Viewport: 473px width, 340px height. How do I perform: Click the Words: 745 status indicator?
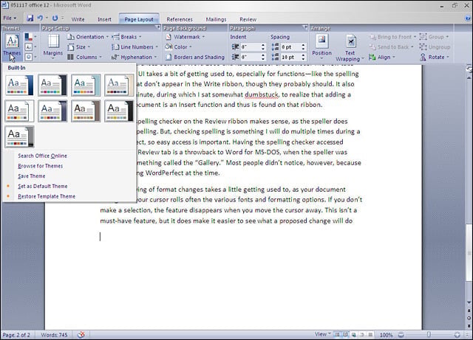pos(54,335)
